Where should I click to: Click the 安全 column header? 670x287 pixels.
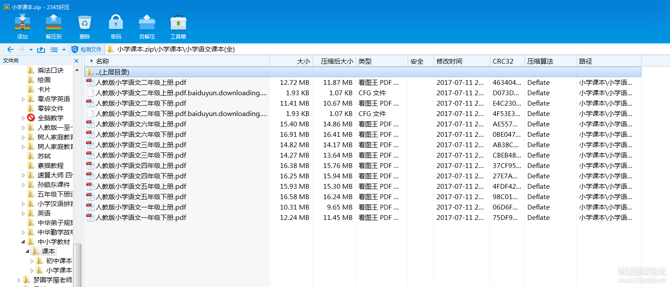(421, 61)
